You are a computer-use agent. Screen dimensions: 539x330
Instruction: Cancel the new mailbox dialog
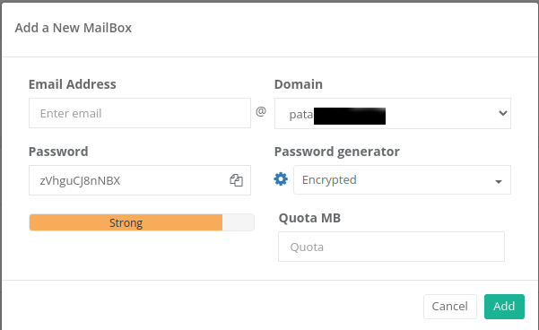[x=450, y=307]
